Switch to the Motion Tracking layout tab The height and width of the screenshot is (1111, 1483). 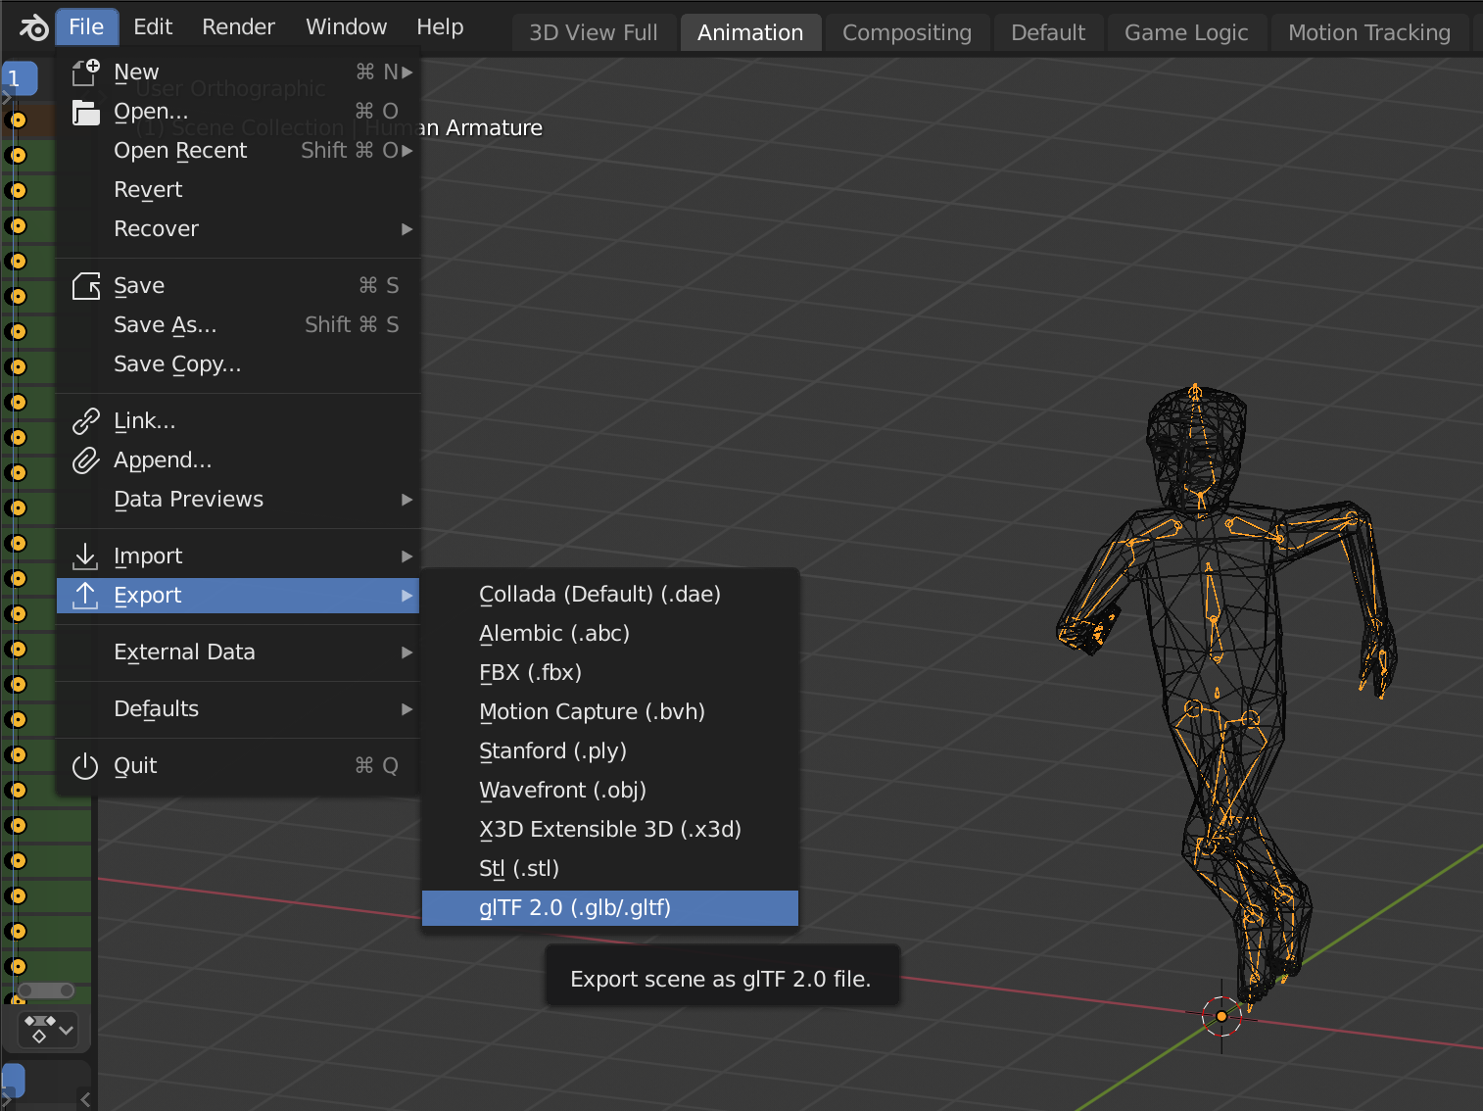[x=1368, y=32]
